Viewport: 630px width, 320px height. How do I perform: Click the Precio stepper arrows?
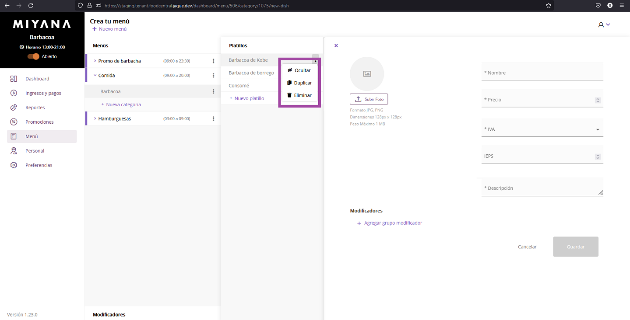click(x=598, y=100)
